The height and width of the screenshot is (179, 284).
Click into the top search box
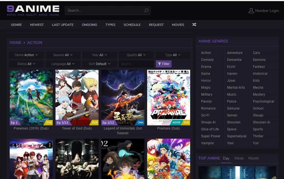click(x=108, y=11)
